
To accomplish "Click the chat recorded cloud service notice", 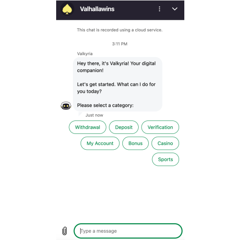I will (x=120, y=30).
